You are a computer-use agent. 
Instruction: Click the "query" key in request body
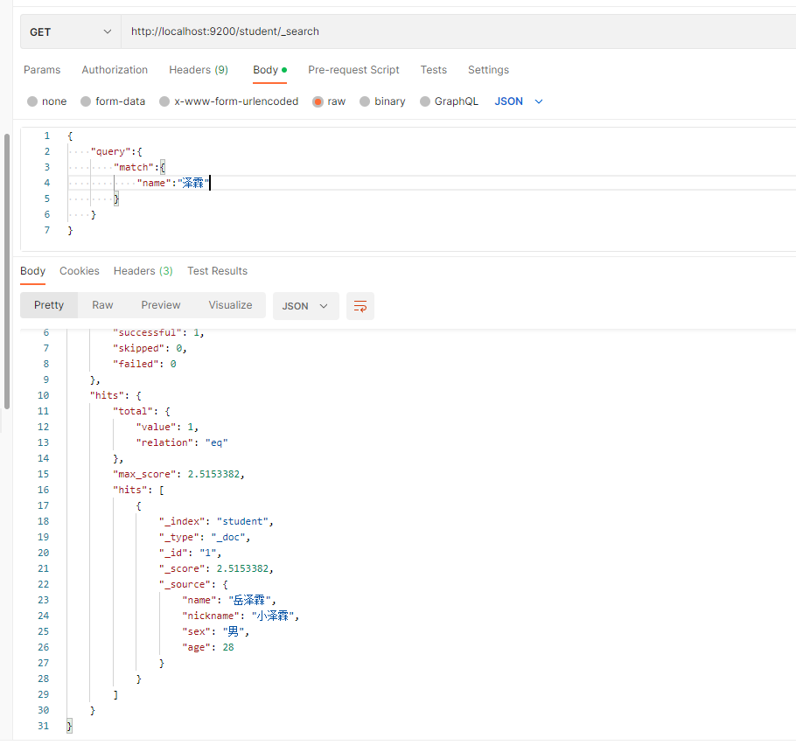[111, 152]
